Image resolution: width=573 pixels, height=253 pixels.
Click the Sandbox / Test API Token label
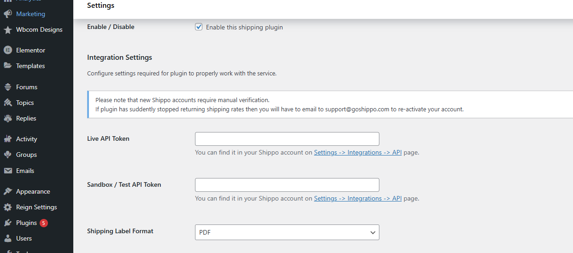124,184
